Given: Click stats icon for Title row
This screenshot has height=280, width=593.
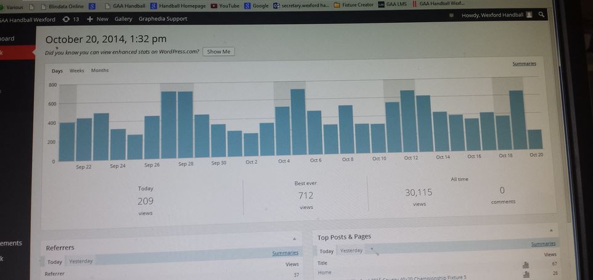Looking at the screenshot, I should [x=525, y=265].
